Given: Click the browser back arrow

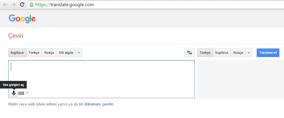Looking at the screenshot, I should (x=5, y=5).
